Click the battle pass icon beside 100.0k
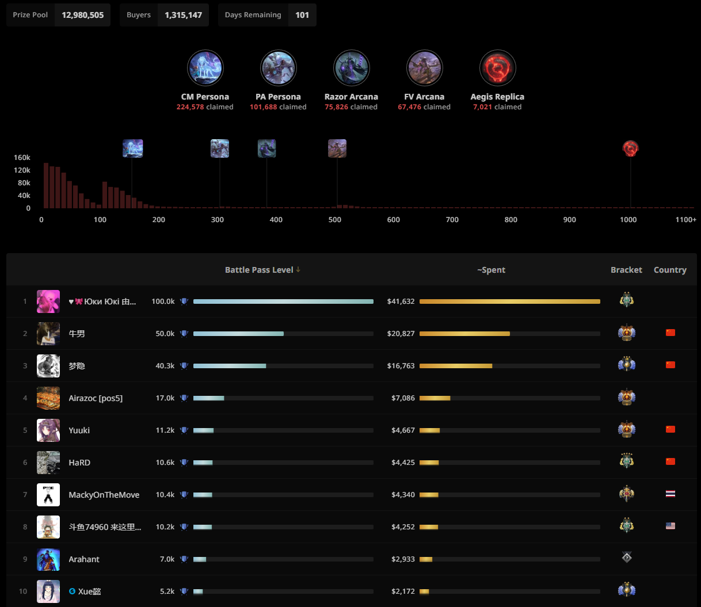This screenshot has height=607, width=701. [184, 301]
